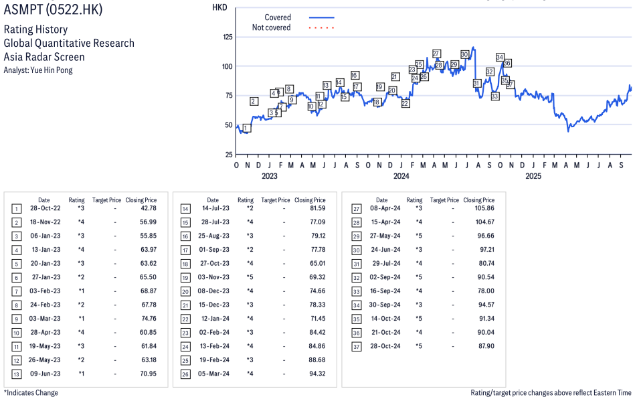Select marker 27 on the price chart

(436, 54)
